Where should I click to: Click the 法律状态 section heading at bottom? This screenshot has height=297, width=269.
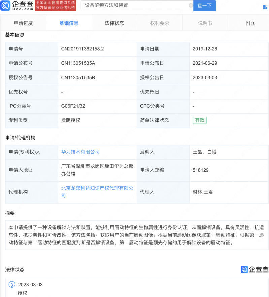[14, 270]
